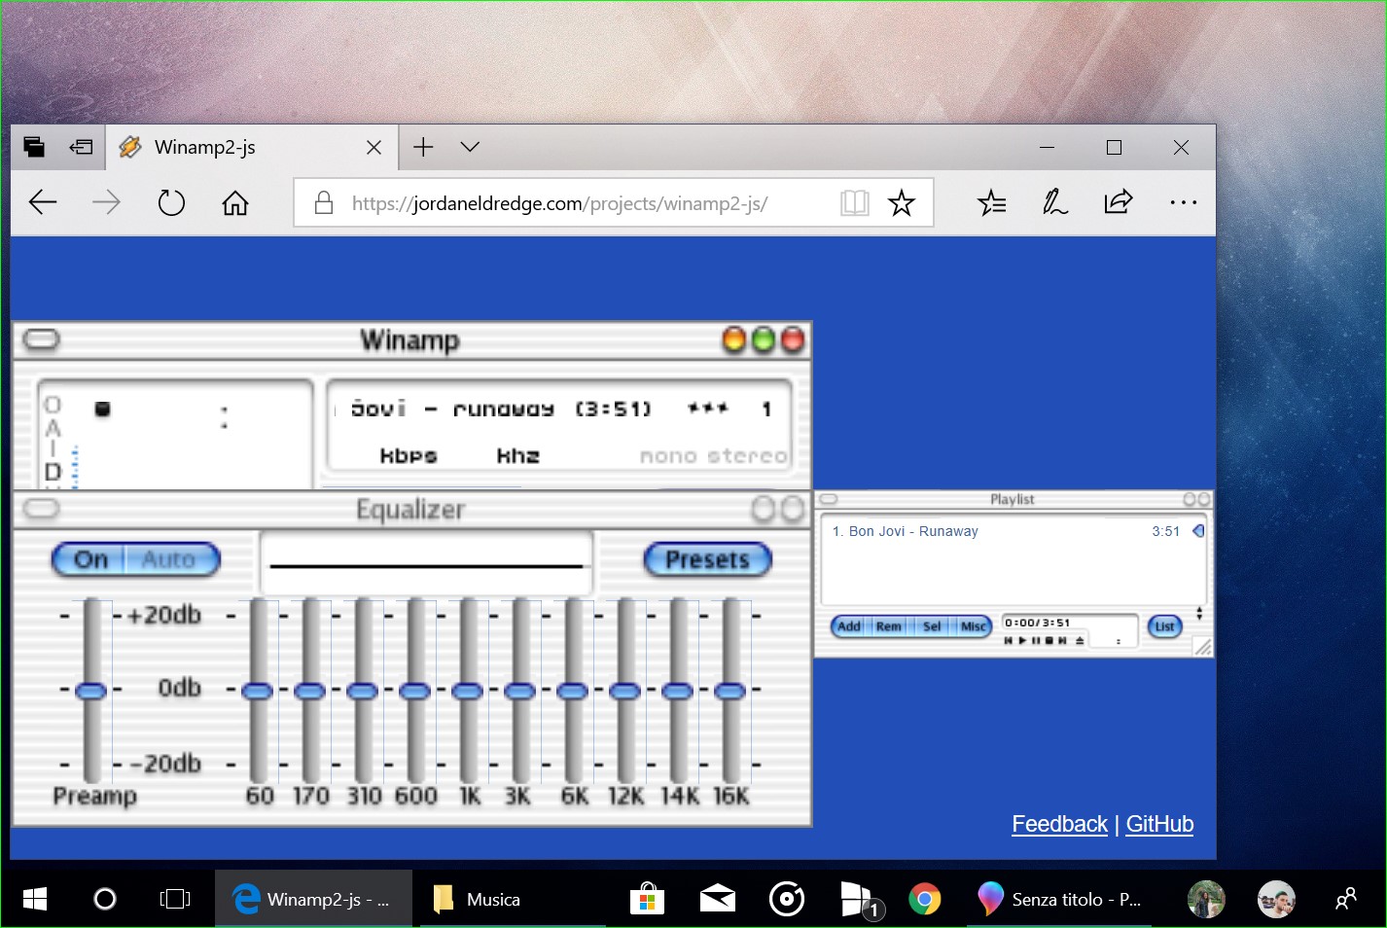Set the open tabs aside
This screenshot has width=1387, height=928.
pyautogui.click(x=81, y=147)
